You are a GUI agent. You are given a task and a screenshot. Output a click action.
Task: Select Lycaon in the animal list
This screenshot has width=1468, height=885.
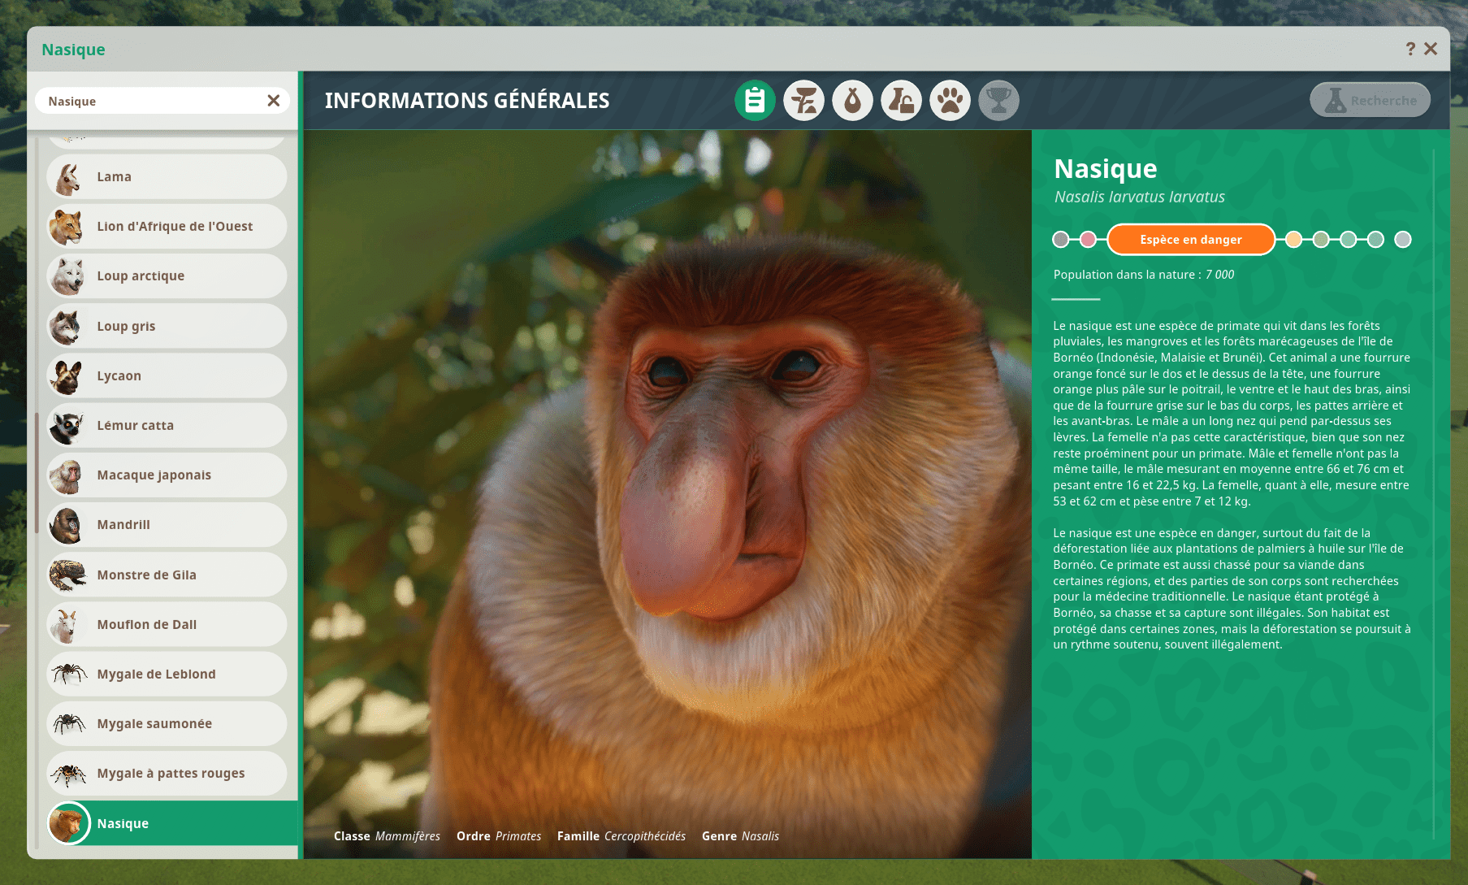[x=167, y=375]
